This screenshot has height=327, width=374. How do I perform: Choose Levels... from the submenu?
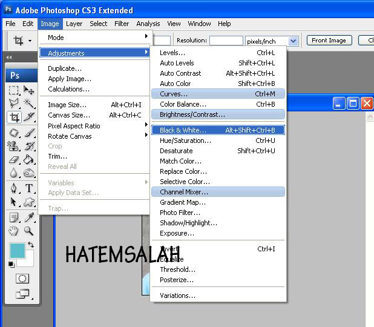218,53
